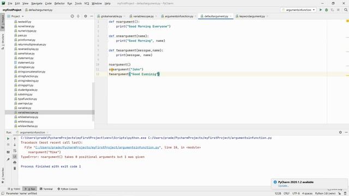Start Debug from the top toolbar
The width and height of the screenshot is (349, 196).
click(x=326, y=10)
